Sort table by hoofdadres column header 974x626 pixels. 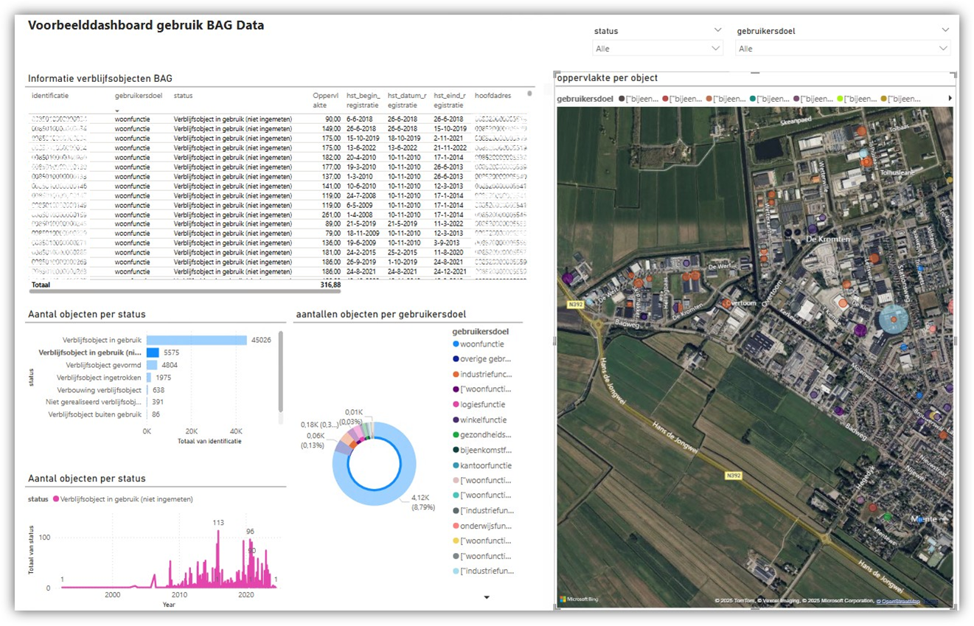[x=493, y=96]
